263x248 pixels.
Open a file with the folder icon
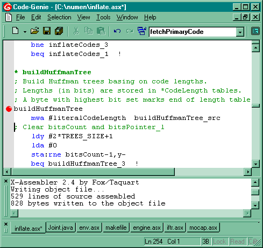coord(34,31)
